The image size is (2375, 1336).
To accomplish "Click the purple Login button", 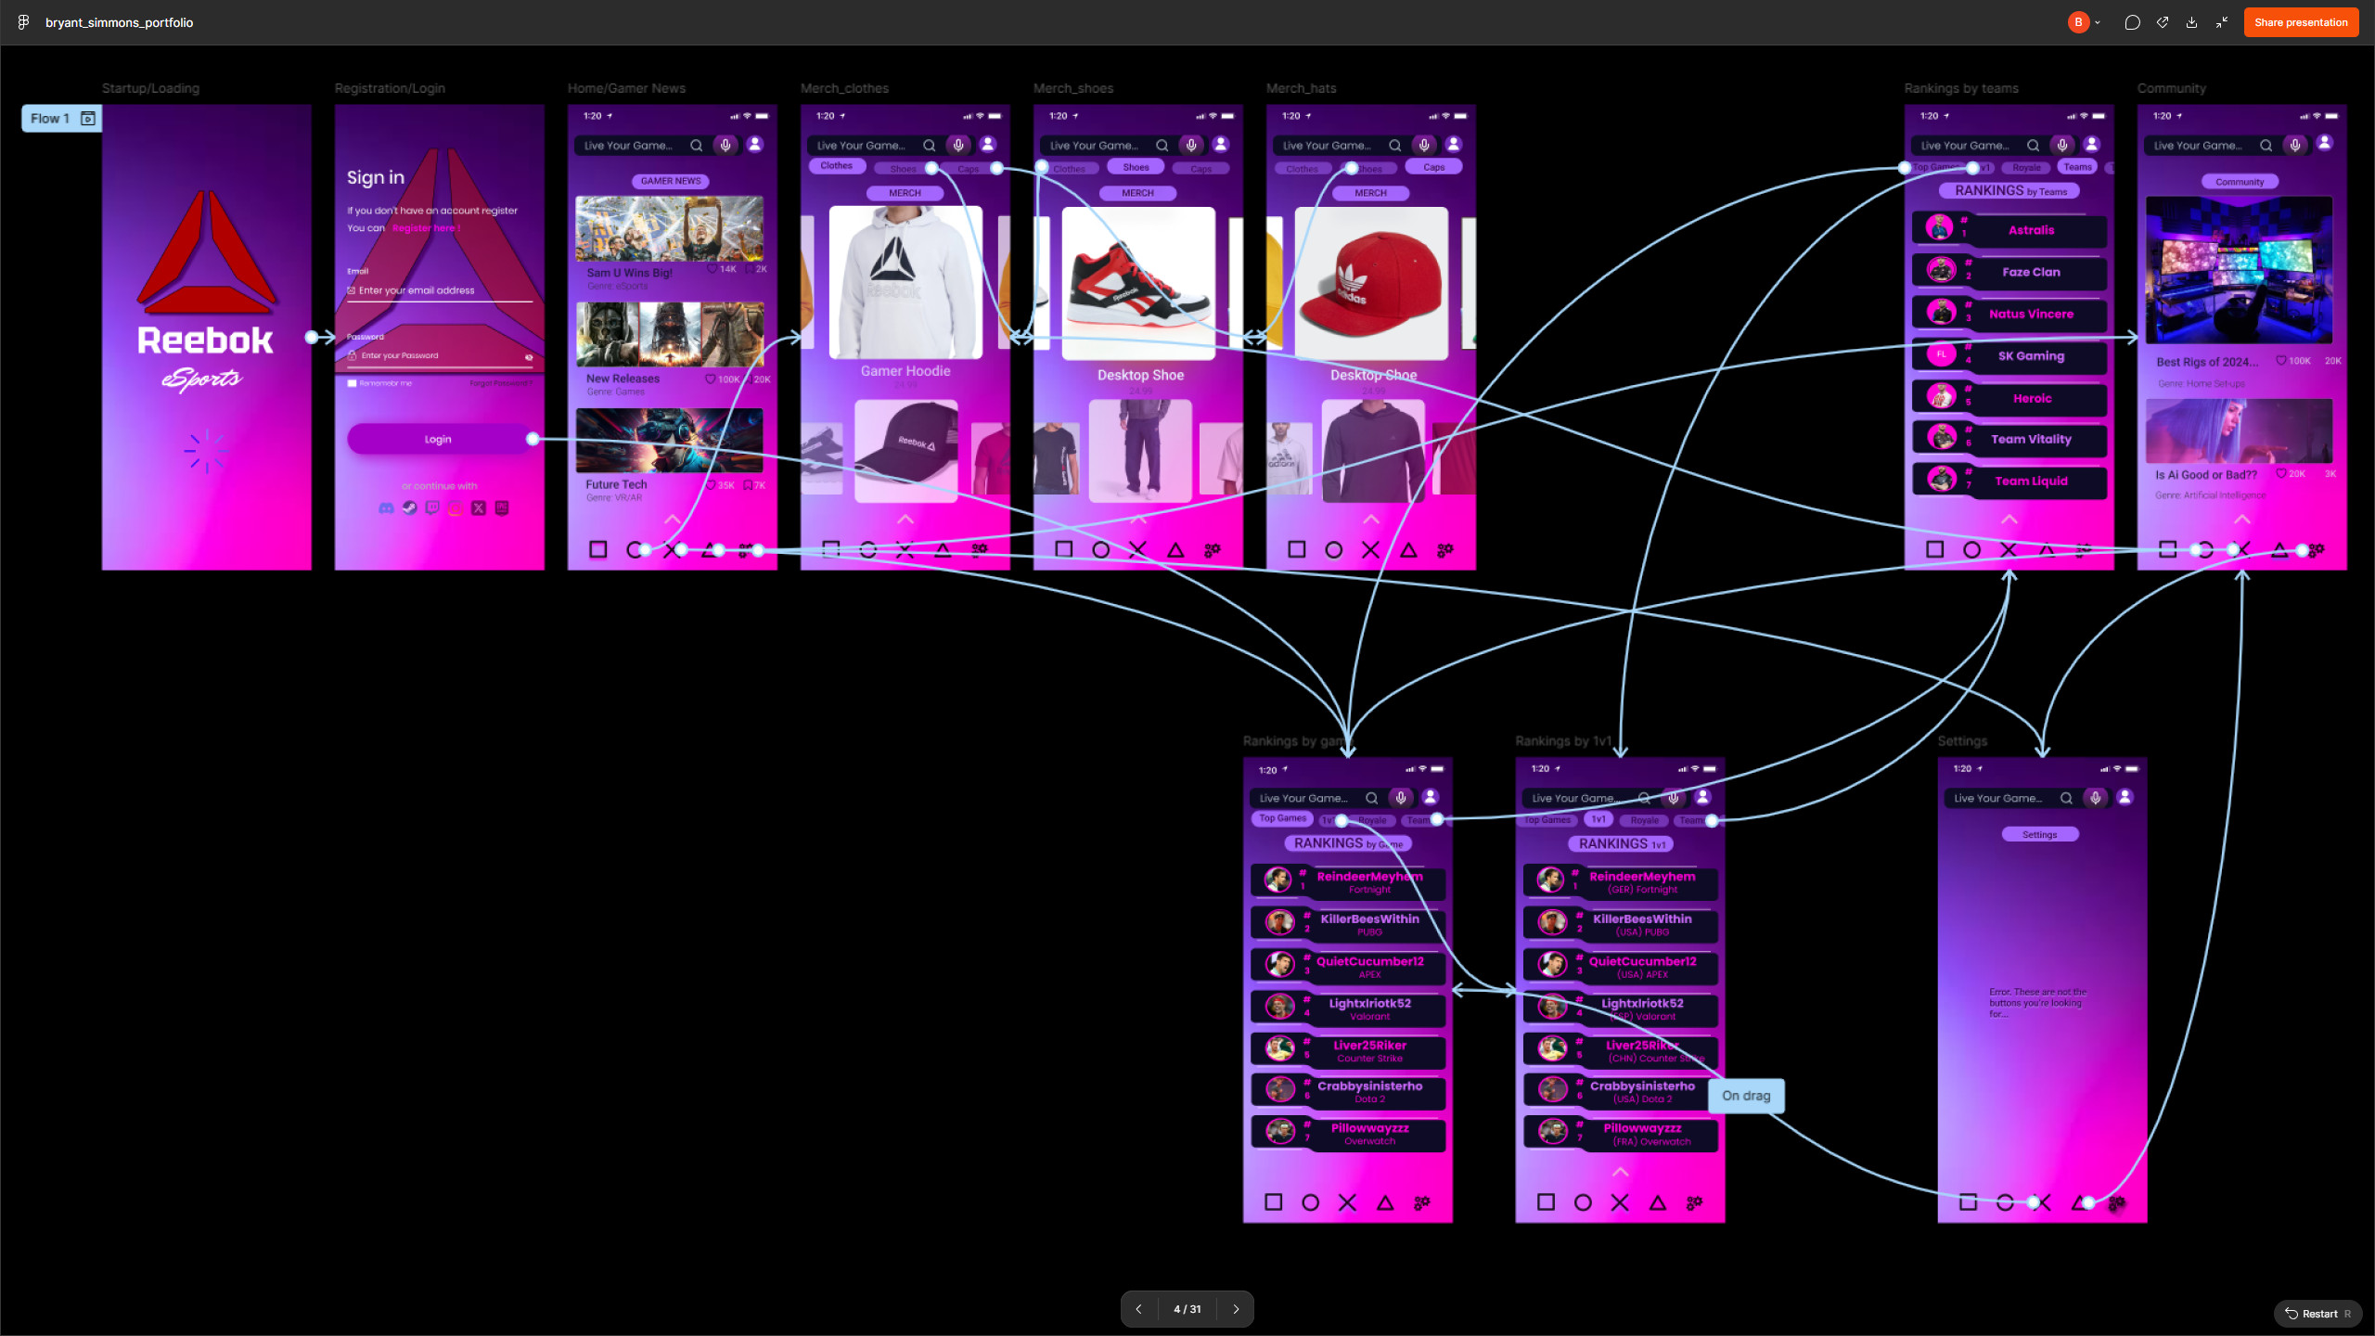I will tap(438, 440).
